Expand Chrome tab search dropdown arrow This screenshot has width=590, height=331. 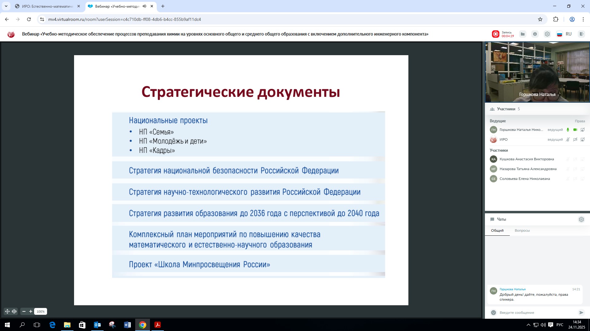point(6,6)
